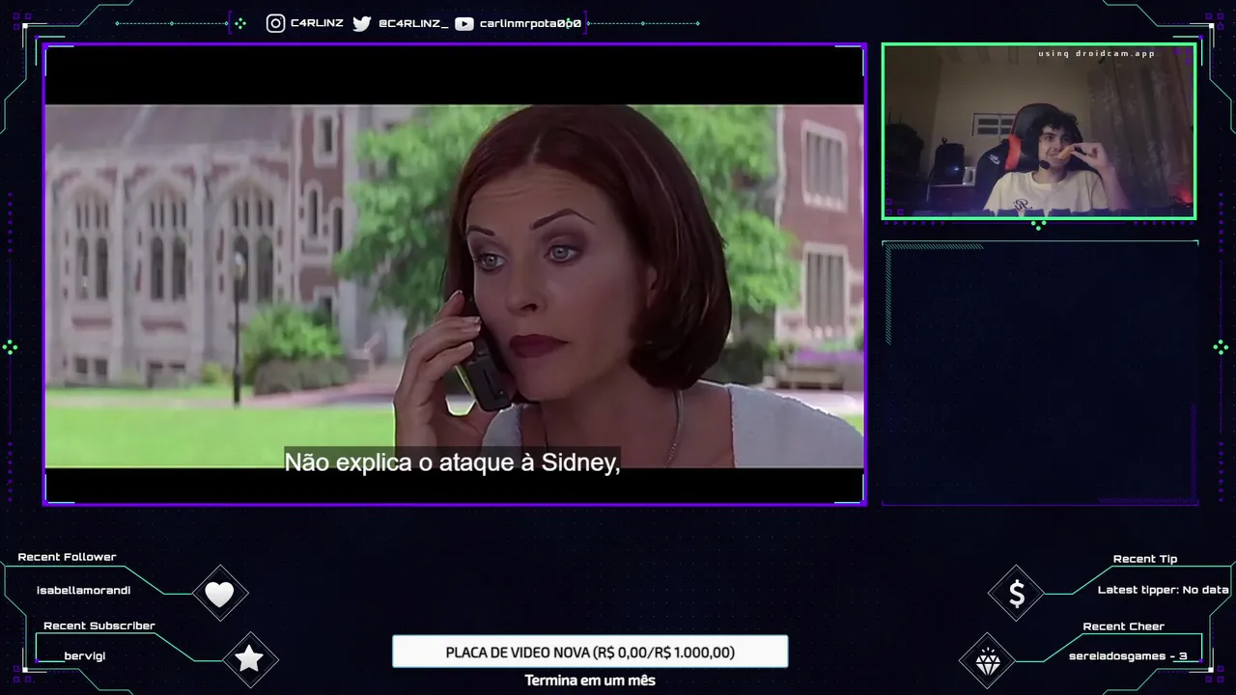Click the Instagram icon in top bar
Screen dimensions: 1236x695
(x=275, y=23)
